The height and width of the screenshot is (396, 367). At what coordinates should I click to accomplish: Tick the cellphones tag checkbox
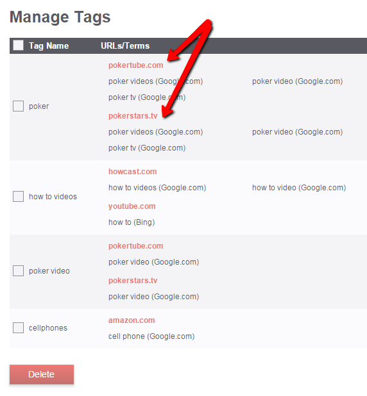(x=18, y=328)
